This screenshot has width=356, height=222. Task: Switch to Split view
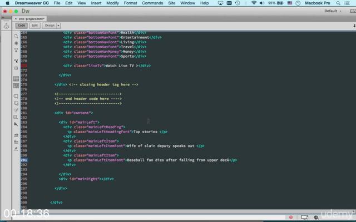(x=34, y=26)
